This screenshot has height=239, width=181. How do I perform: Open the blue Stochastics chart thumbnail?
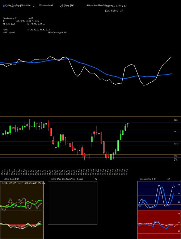coord(159,196)
